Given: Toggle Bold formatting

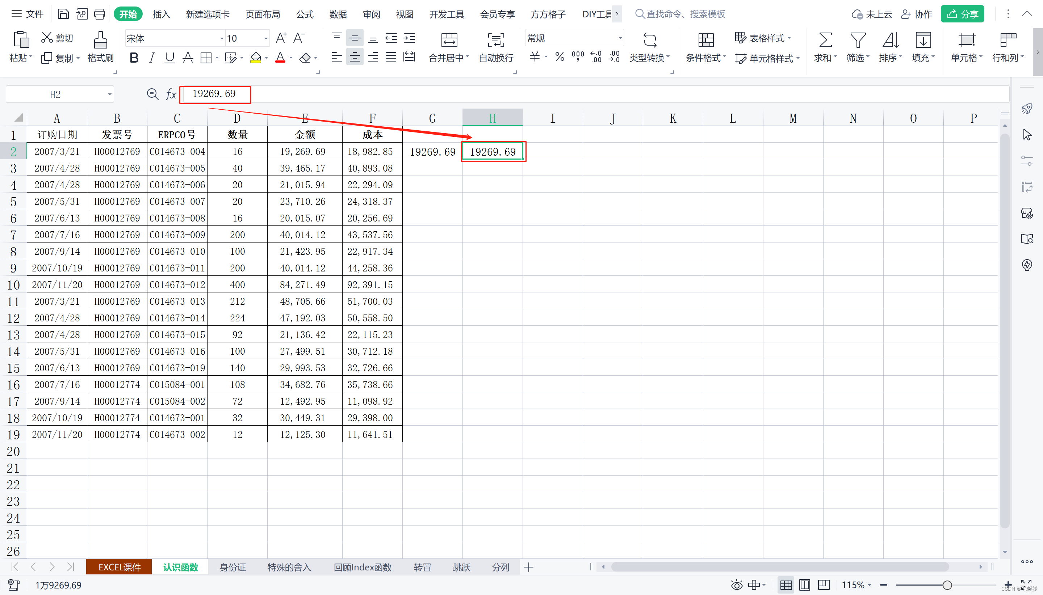Looking at the screenshot, I should pyautogui.click(x=134, y=58).
